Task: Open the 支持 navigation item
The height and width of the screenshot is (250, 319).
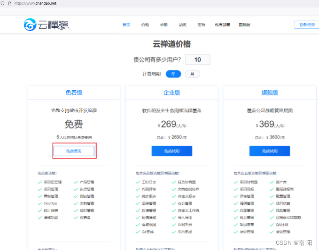Action: [202, 25]
